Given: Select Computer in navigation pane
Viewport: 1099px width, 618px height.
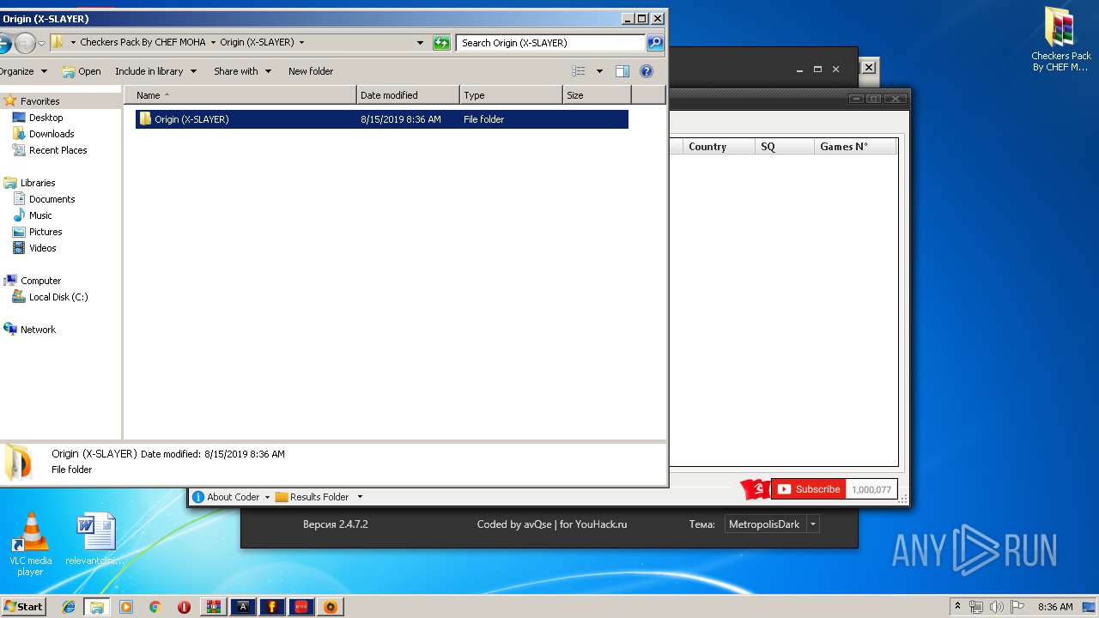Looking at the screenshot, I should pos(40,281).
